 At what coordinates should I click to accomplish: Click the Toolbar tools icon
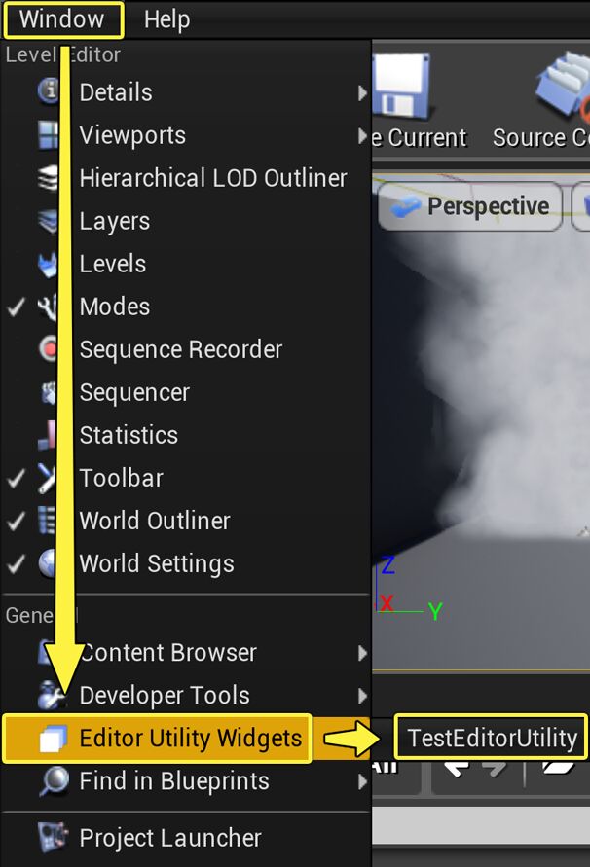coord(48,478)
